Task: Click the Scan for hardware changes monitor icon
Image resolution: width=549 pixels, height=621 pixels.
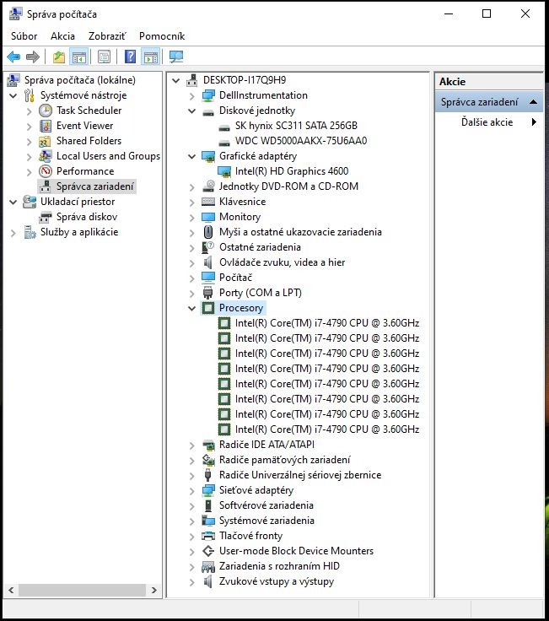Action: point(176,57)
